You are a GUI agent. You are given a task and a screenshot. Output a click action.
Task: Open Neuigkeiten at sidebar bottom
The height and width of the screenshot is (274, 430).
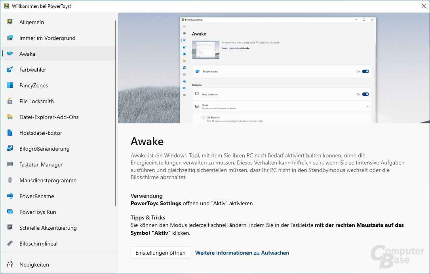[x=59, y=265]
